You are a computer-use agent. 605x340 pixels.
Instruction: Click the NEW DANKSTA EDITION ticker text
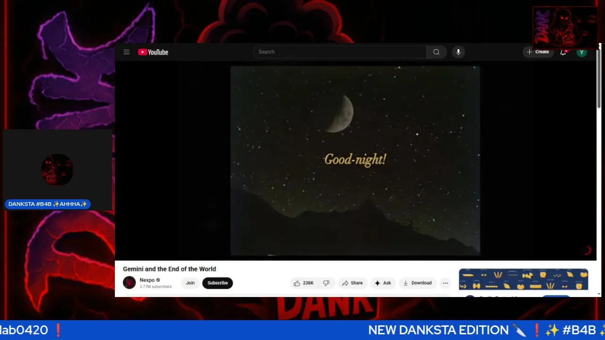[x=438, y=330]
